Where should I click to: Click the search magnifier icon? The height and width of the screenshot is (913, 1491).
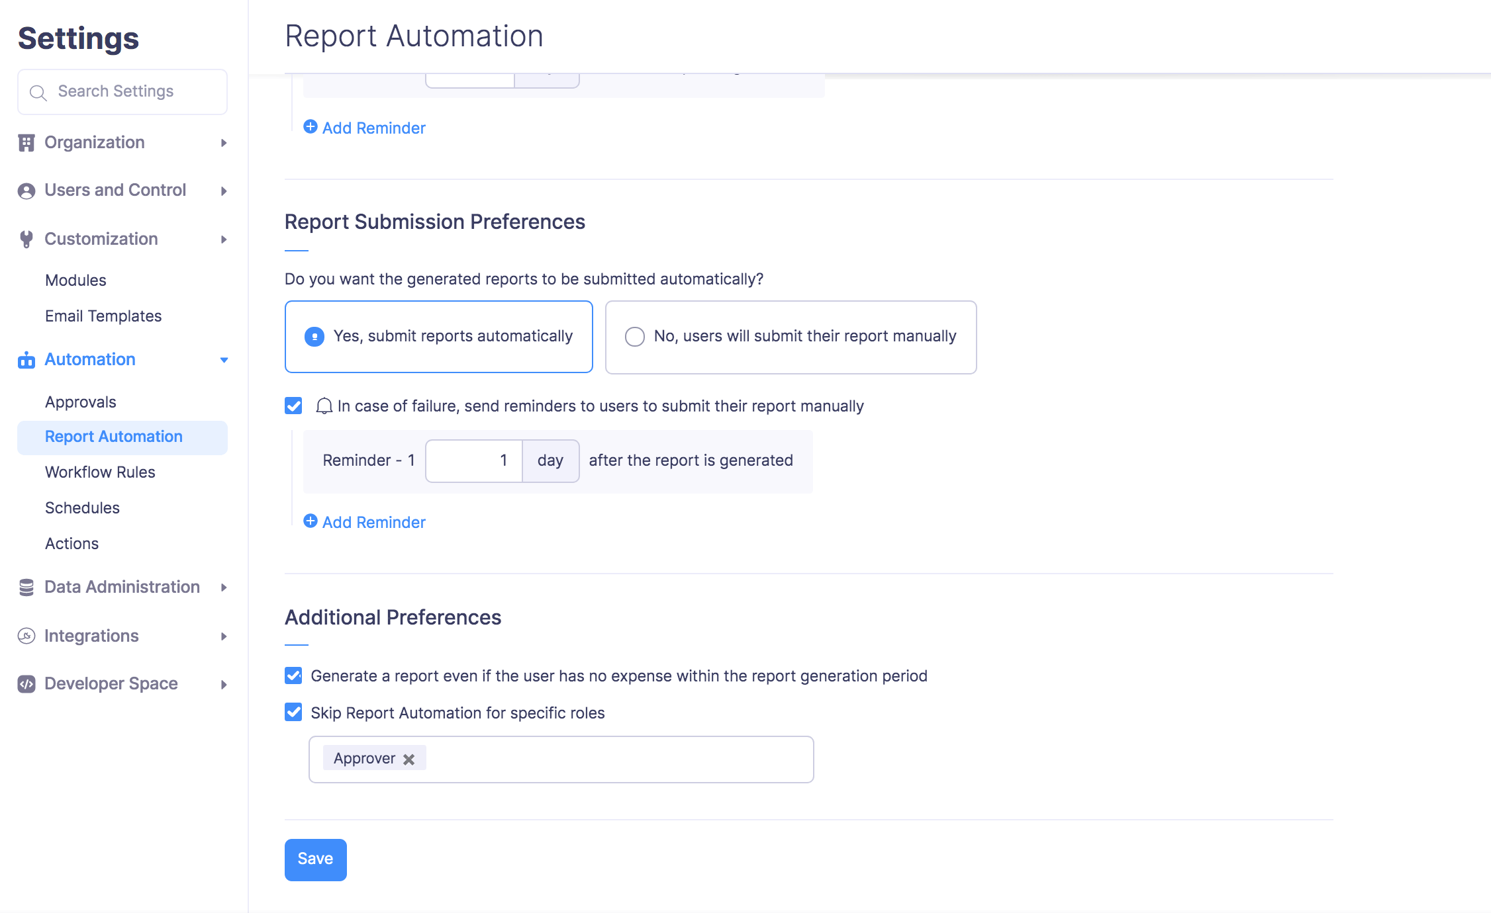tap(38, 93)
